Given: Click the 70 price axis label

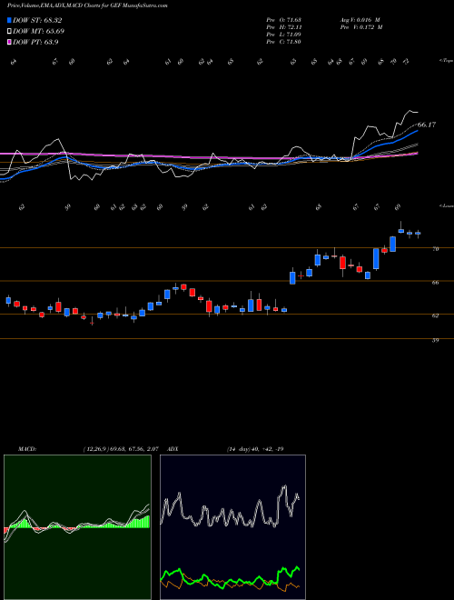Looking at the screenshot, I should (x=435, y=249).
